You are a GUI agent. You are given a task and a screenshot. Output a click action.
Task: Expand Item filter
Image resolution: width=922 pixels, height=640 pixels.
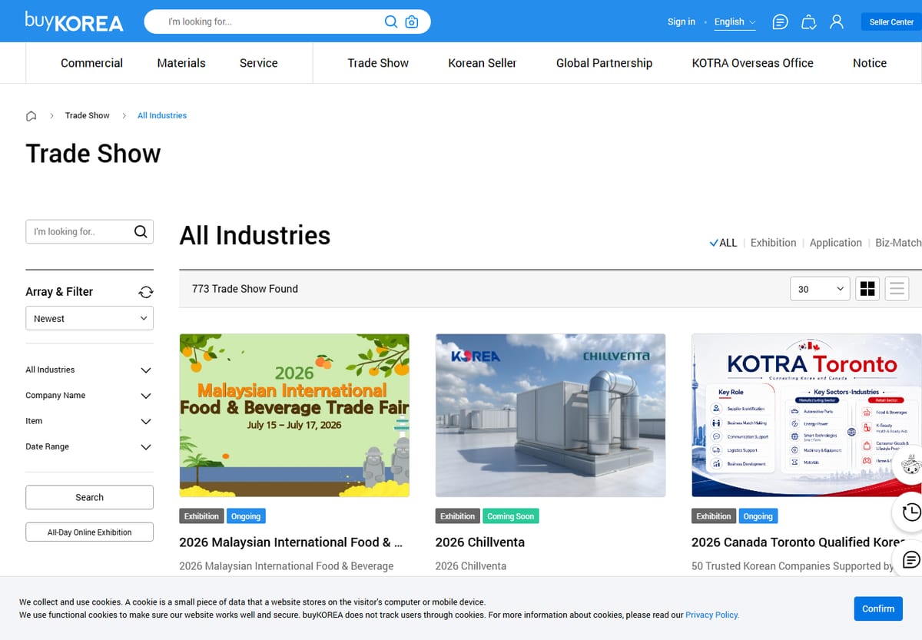click(x=89, y=421)
